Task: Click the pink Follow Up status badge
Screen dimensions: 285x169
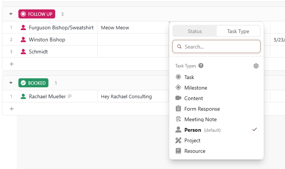Action: pyautogui.click(x=37, y=14)
